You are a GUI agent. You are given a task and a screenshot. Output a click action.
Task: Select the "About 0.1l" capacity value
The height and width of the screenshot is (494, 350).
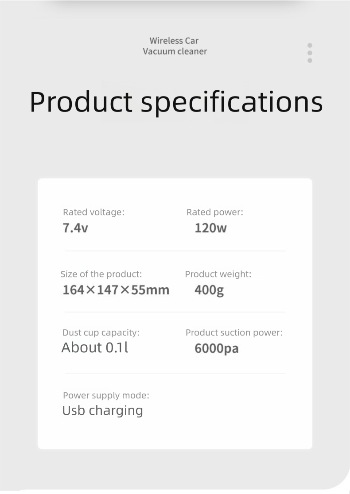click(95, 348)
